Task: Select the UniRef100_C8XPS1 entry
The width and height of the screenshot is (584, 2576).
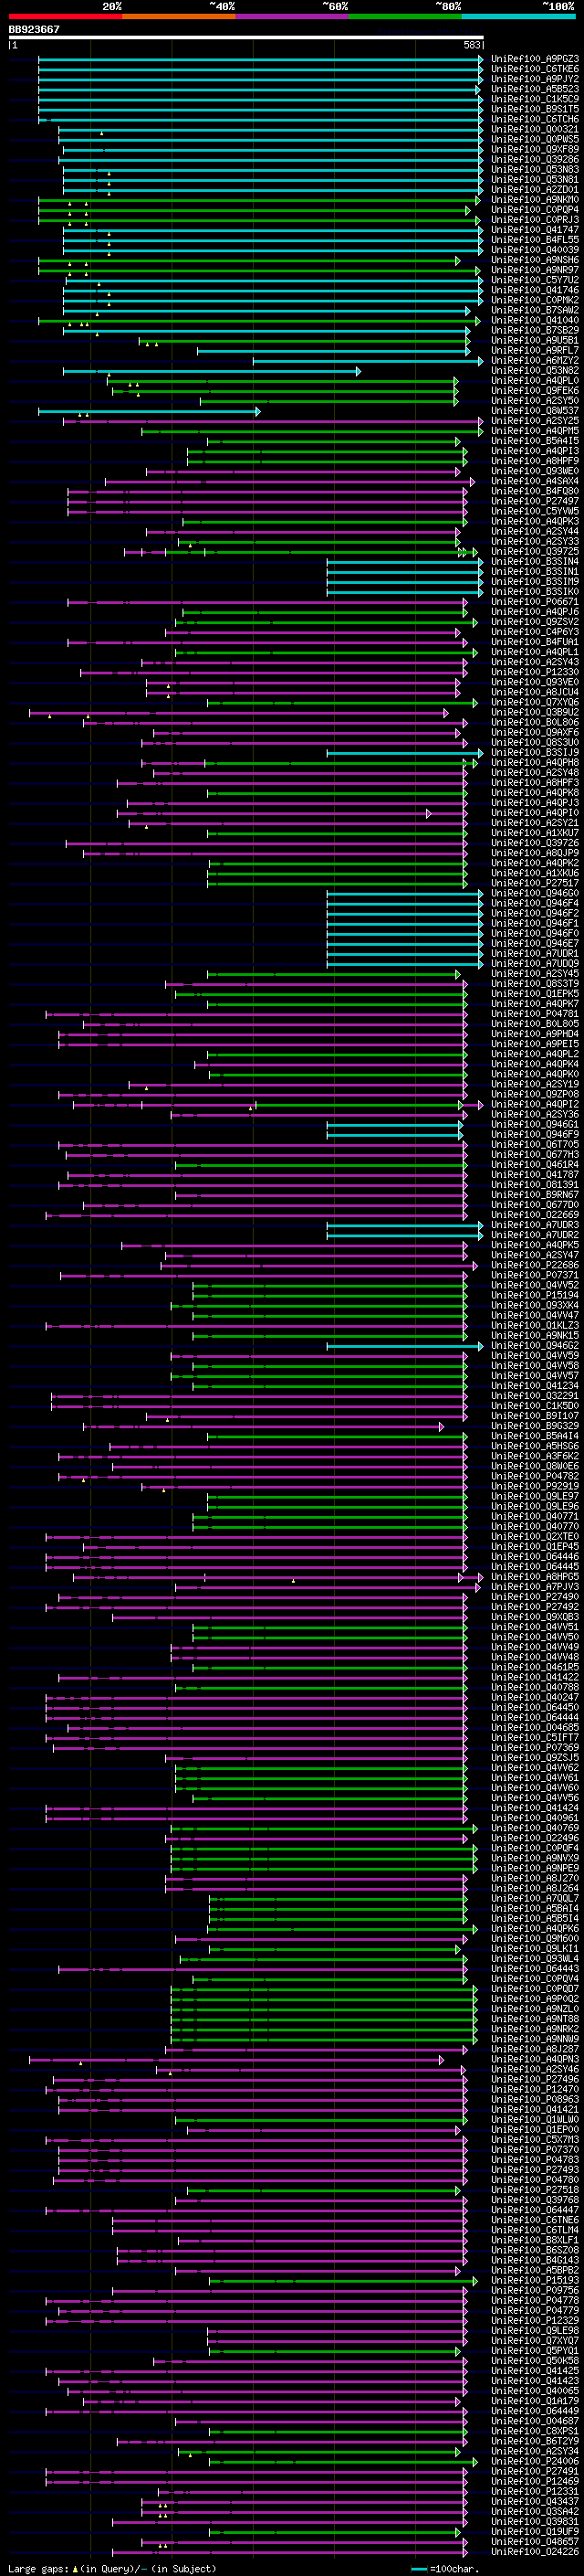Action: tap(535, 2432)
